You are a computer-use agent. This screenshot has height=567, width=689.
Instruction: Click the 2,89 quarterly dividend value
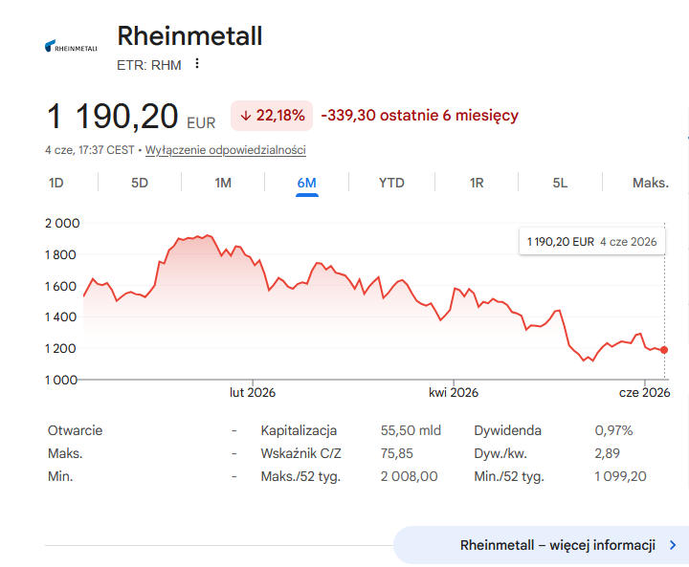(x=607, y=453)
